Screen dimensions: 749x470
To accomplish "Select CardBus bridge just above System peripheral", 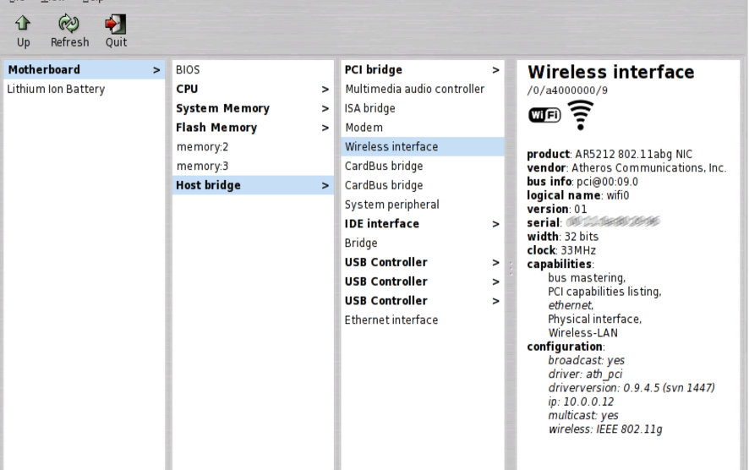I will (x=423, y=185).
